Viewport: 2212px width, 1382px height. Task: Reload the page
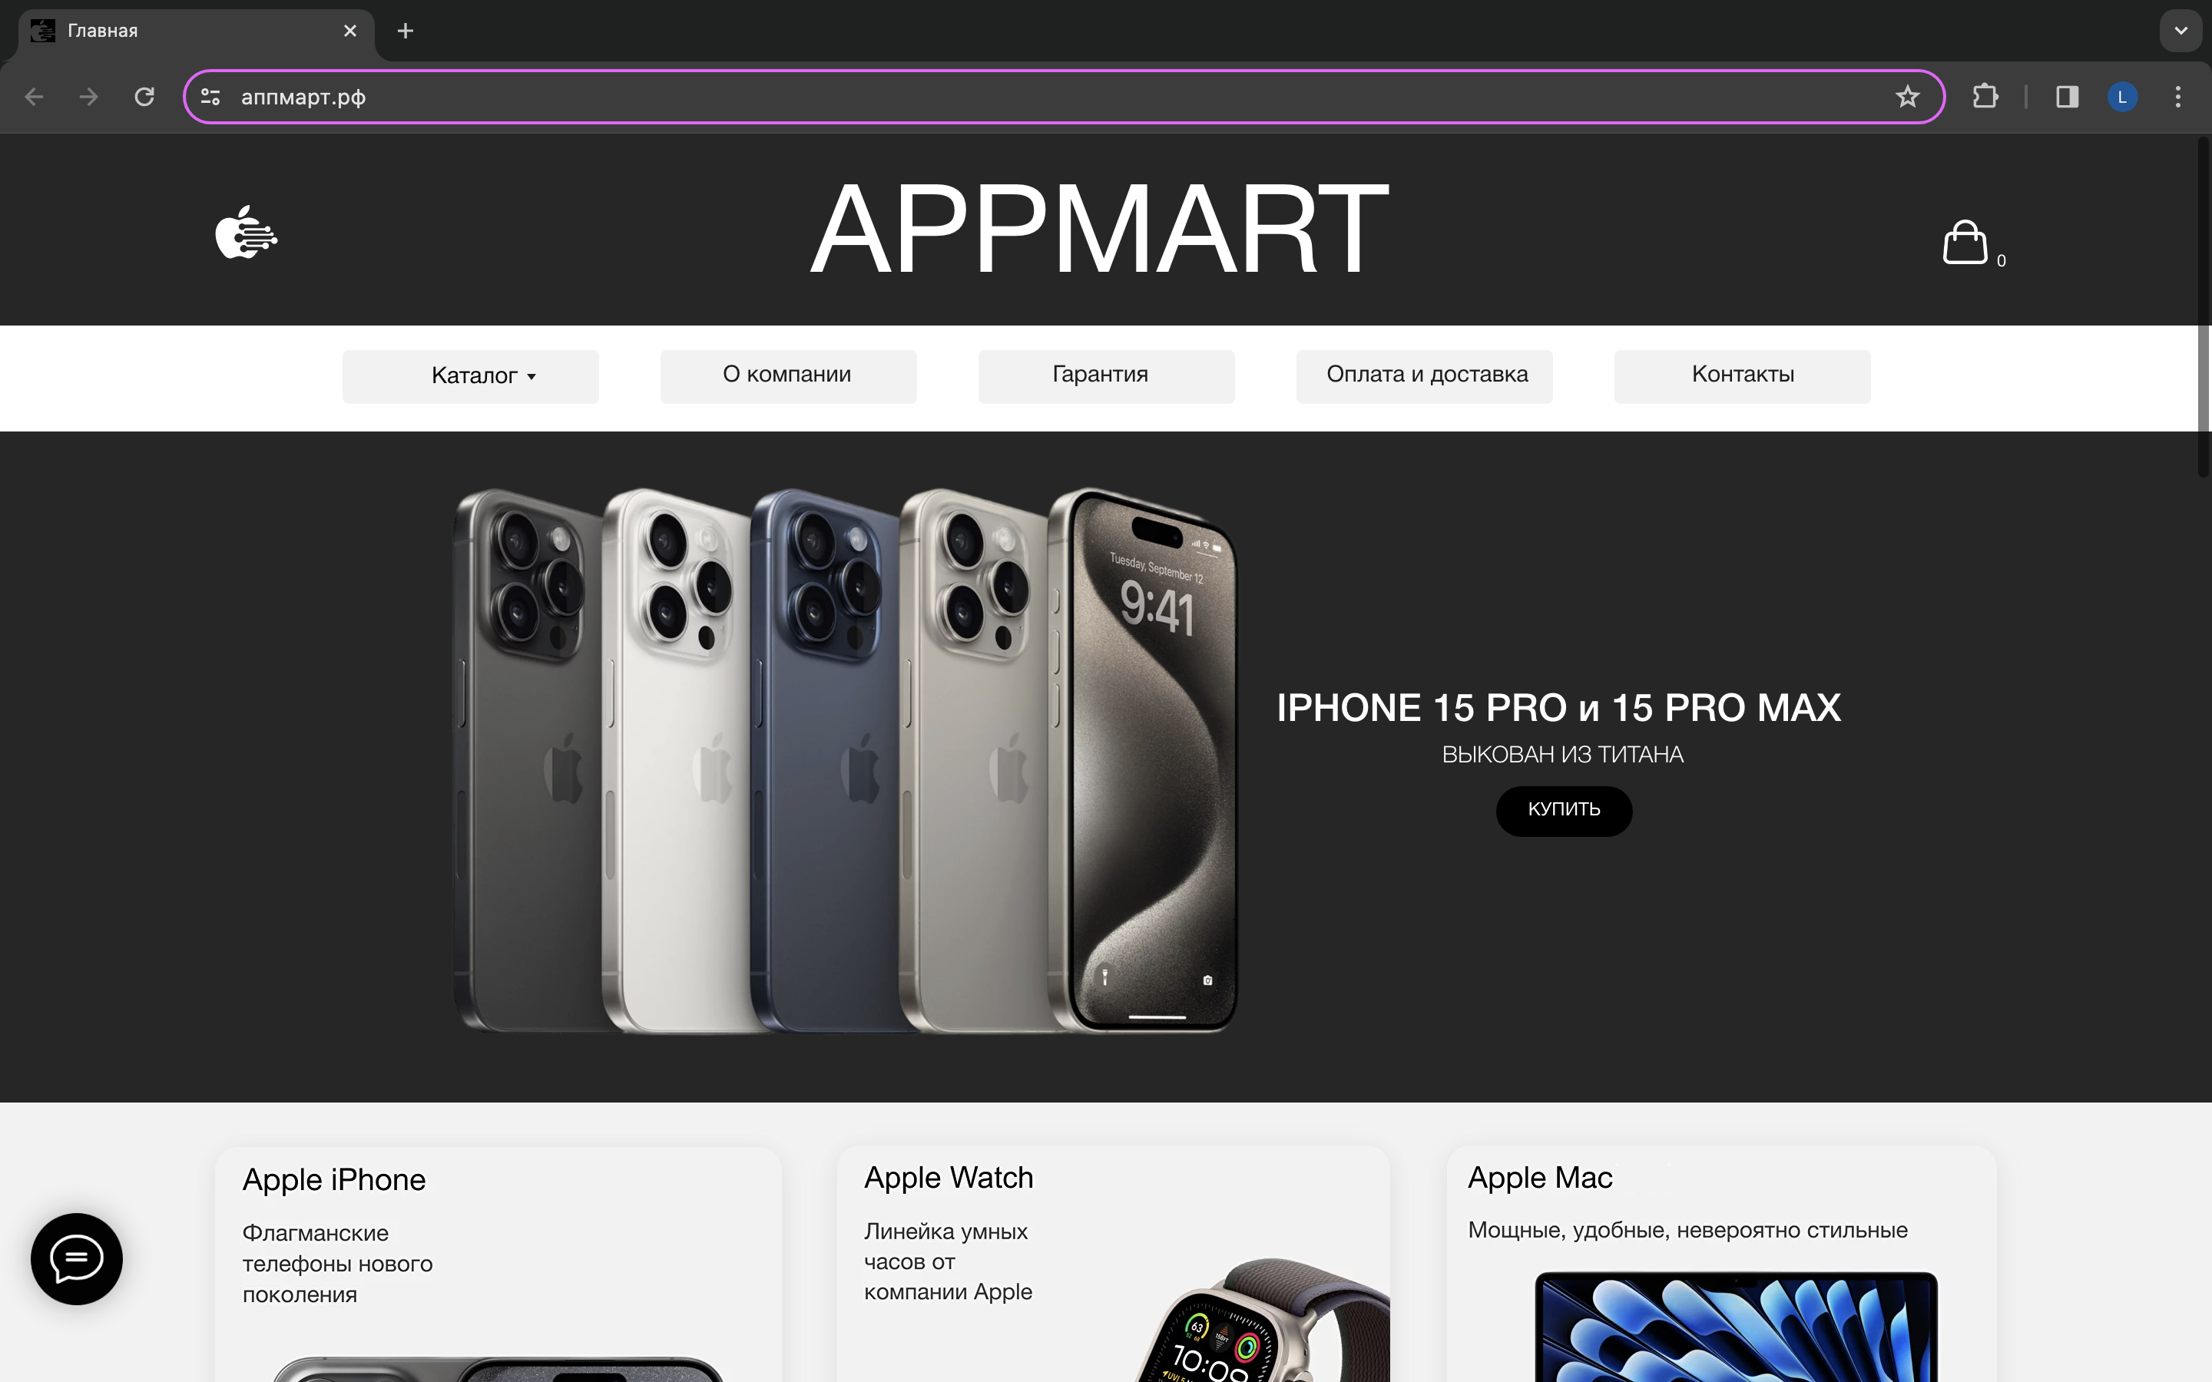coord(144,97)
